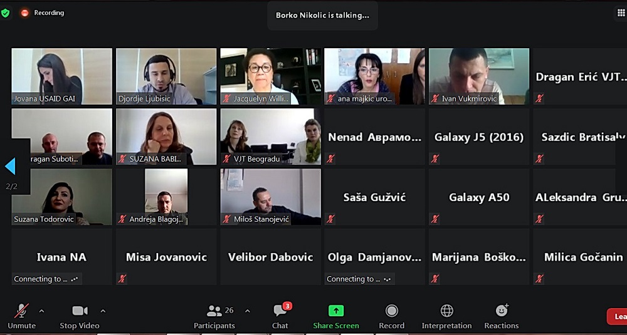The width and height of the screenshot is (627, 335).
Task: Go to previous page with blue arrow
Action: click(10, 166)
